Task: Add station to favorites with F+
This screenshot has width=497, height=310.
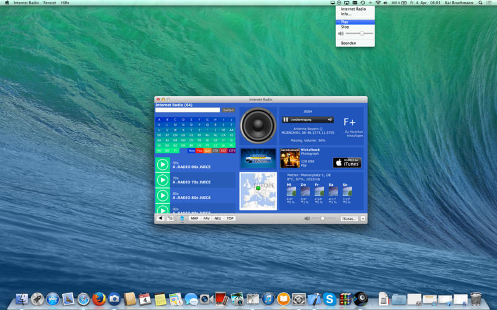Action: tap(350, 123)
